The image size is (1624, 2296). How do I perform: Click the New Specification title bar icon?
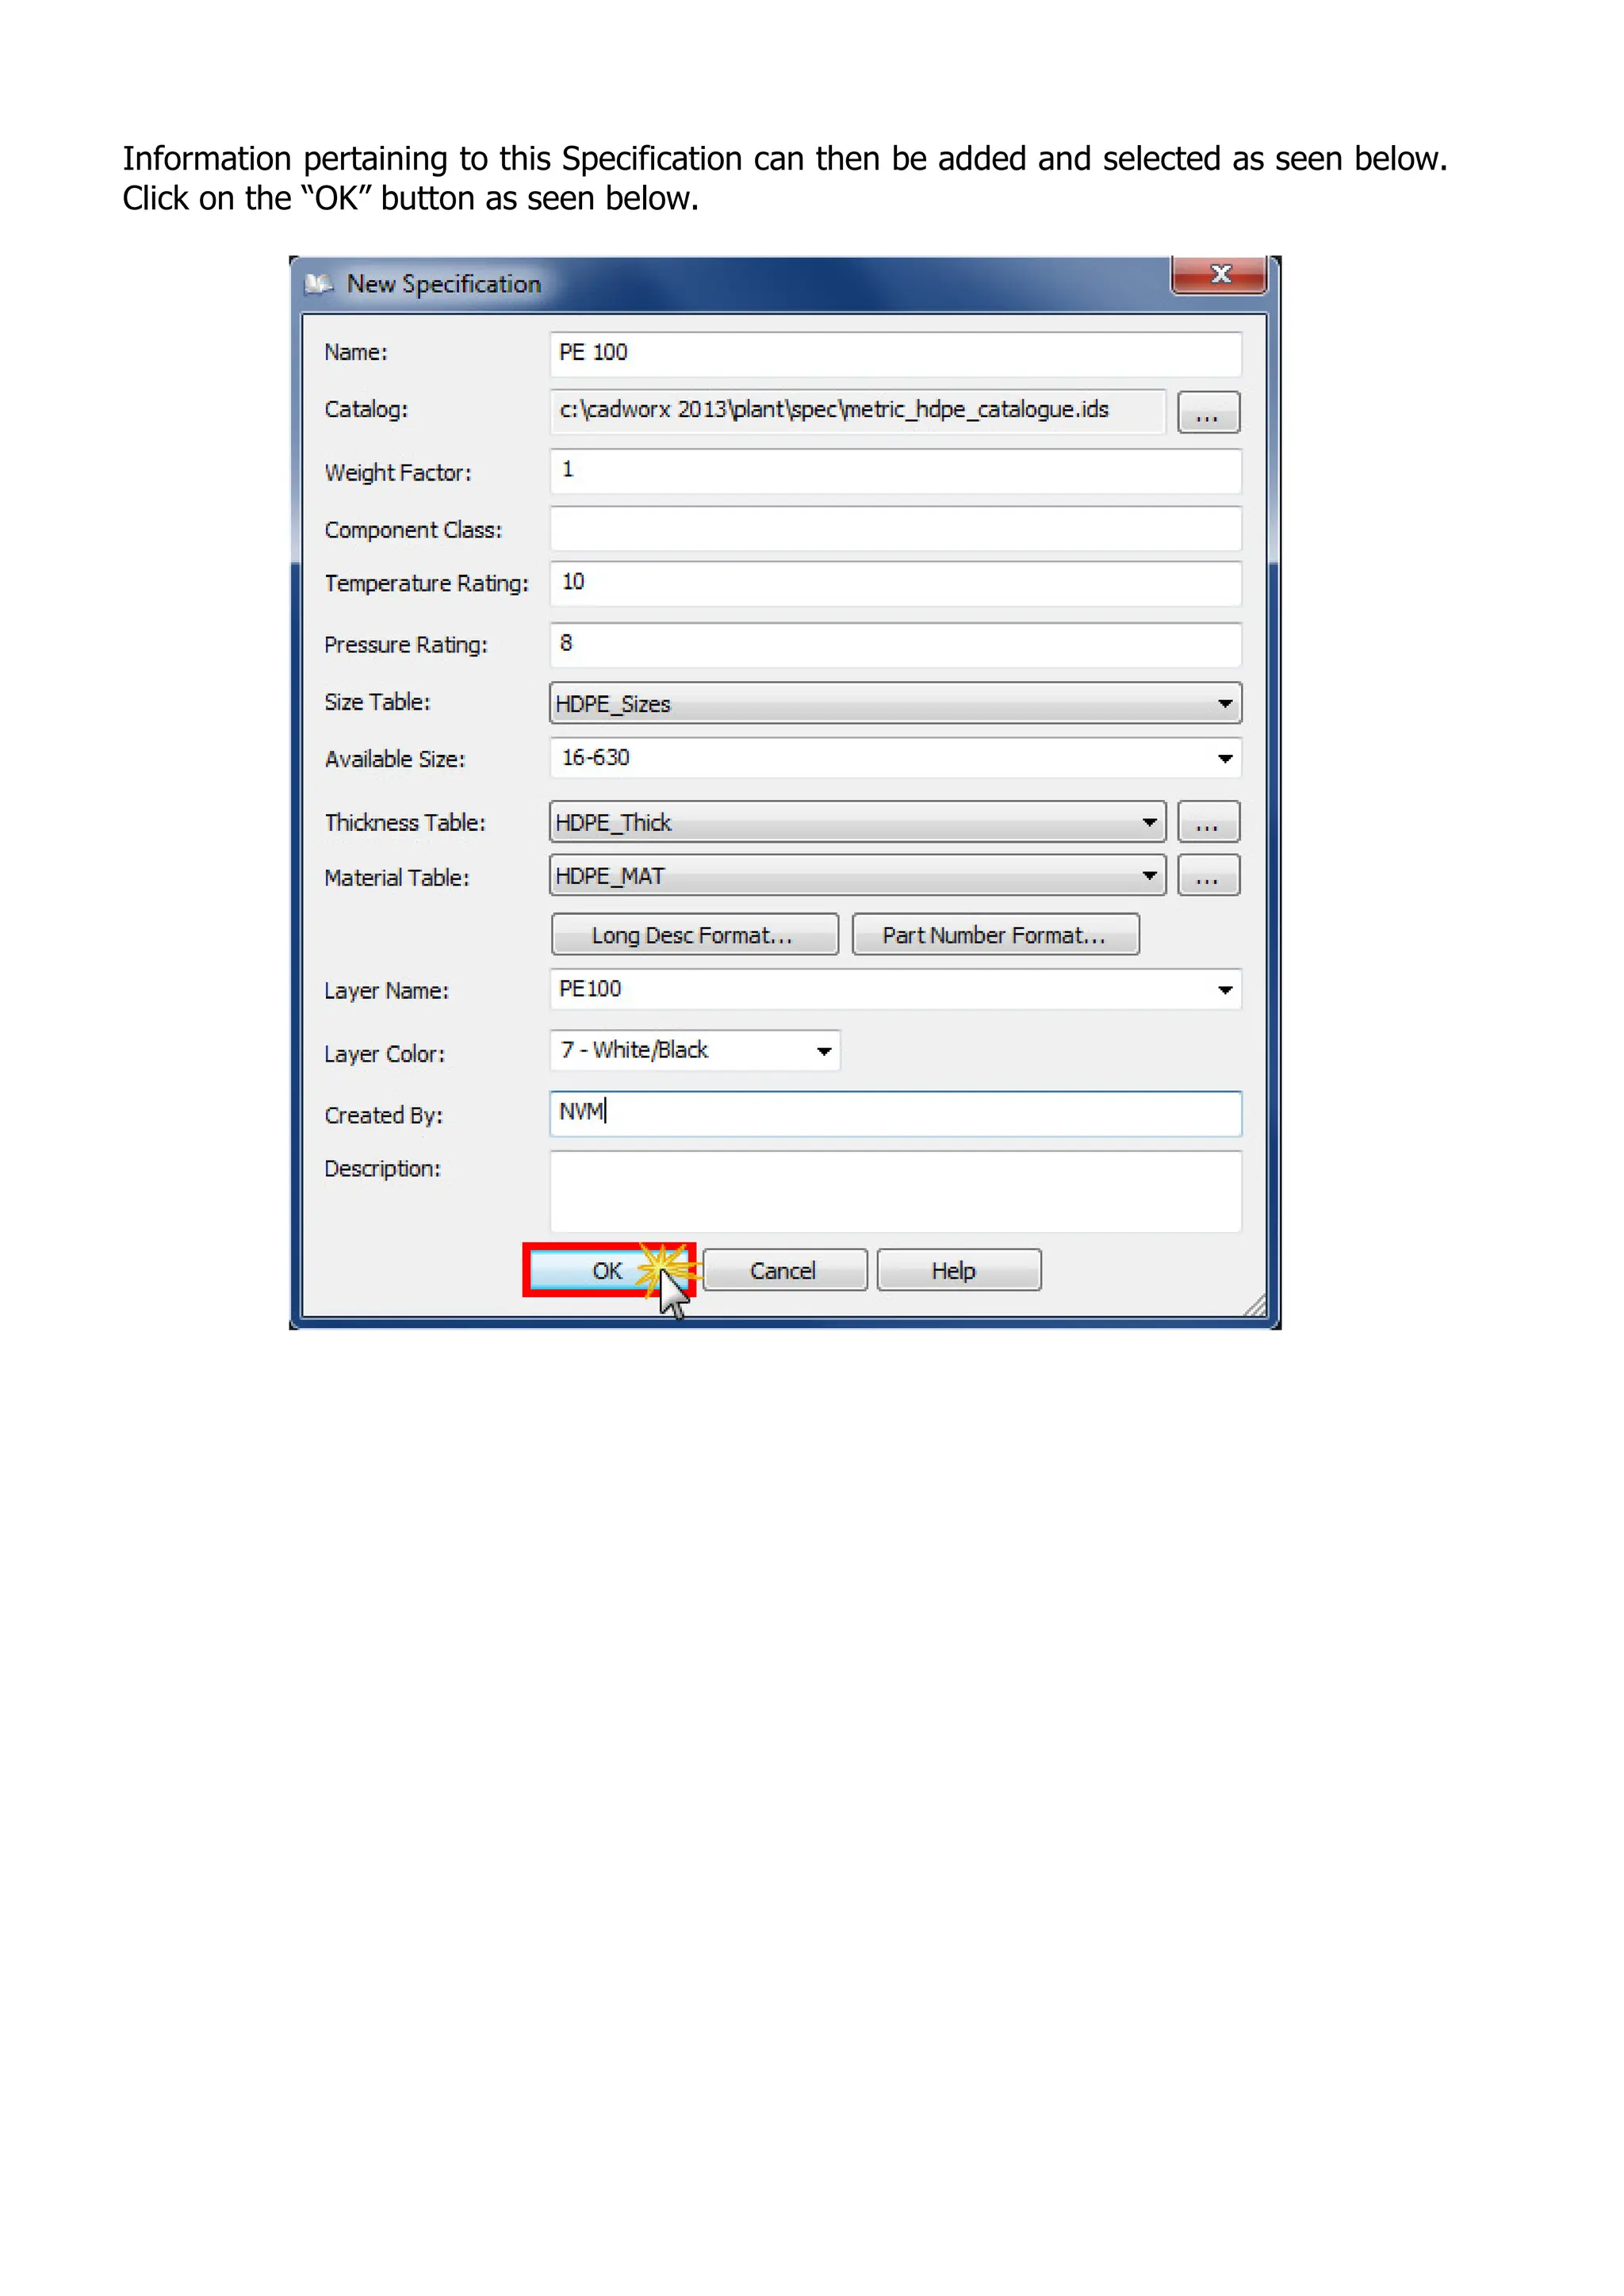318,284
